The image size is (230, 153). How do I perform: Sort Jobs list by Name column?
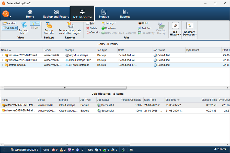(x=21, y=50)
